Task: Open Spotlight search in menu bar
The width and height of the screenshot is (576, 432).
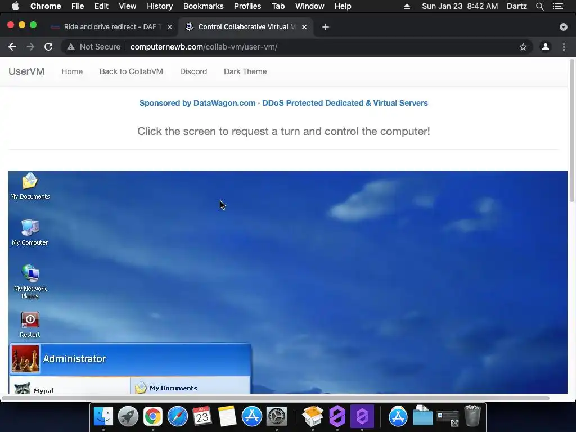Action: click(539, 6)
